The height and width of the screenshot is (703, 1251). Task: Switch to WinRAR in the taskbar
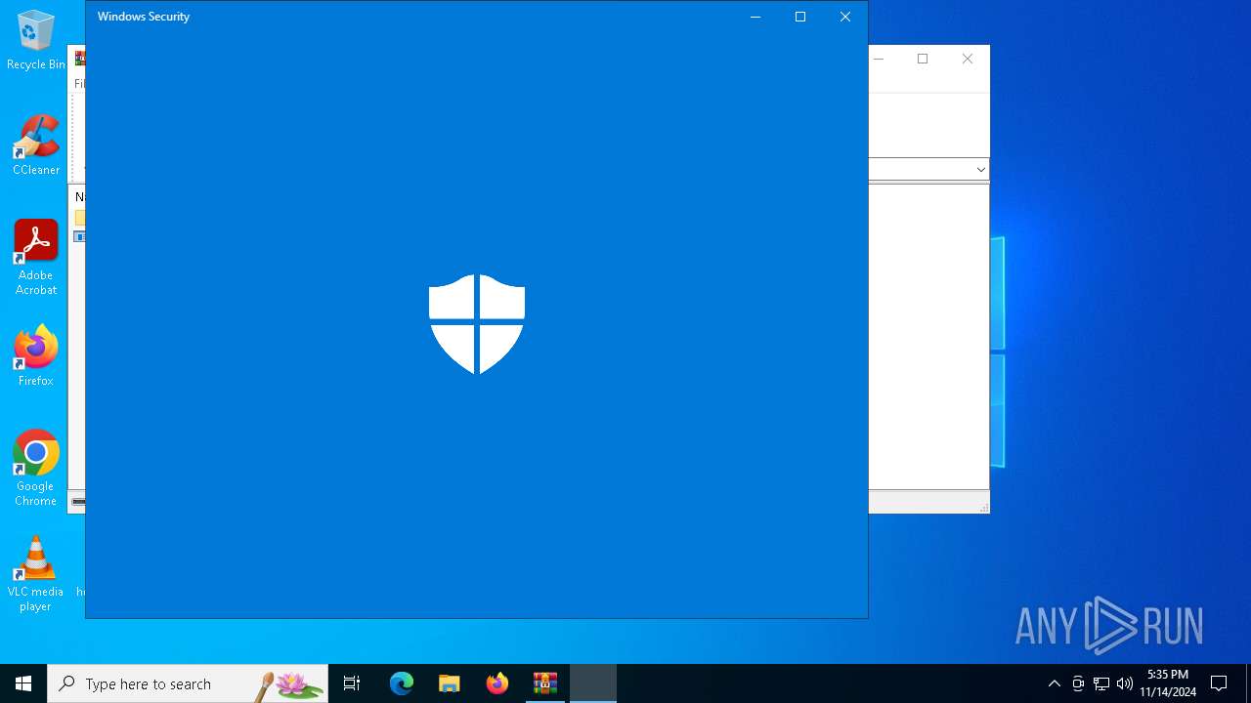coord(545,683)
